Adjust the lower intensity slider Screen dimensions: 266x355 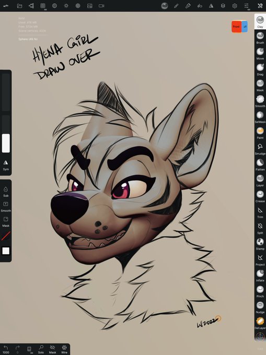pyautogui.click(x=6, y=134)
